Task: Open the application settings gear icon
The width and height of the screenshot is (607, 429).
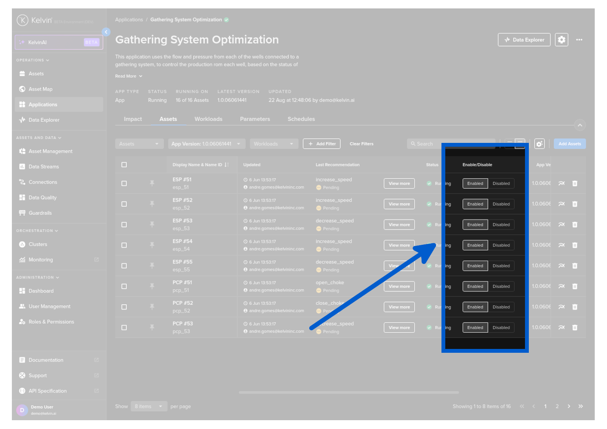Action: coord(561,40)
